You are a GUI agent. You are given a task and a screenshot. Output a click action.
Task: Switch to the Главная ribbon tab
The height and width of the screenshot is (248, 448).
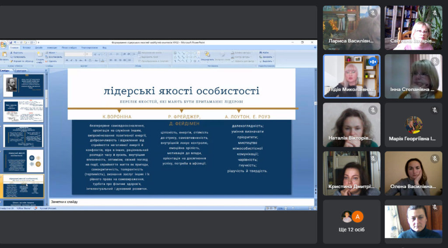14,48
